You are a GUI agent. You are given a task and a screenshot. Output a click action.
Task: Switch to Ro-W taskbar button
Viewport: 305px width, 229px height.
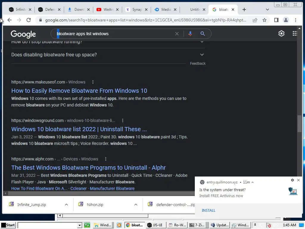click(177, 225)
